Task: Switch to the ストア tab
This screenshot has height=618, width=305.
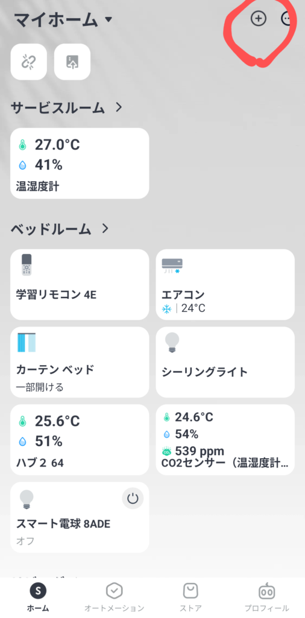Action: (x=190, y=597)
